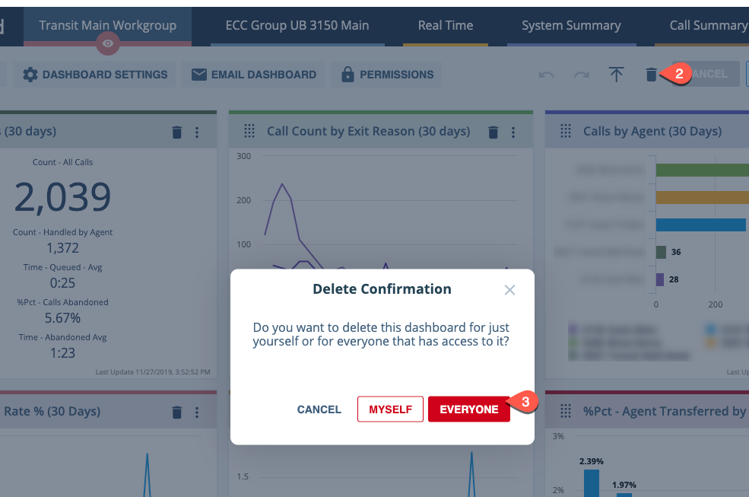Open the System Summary tab
The image size is (749, 497).
coord(571,25)
